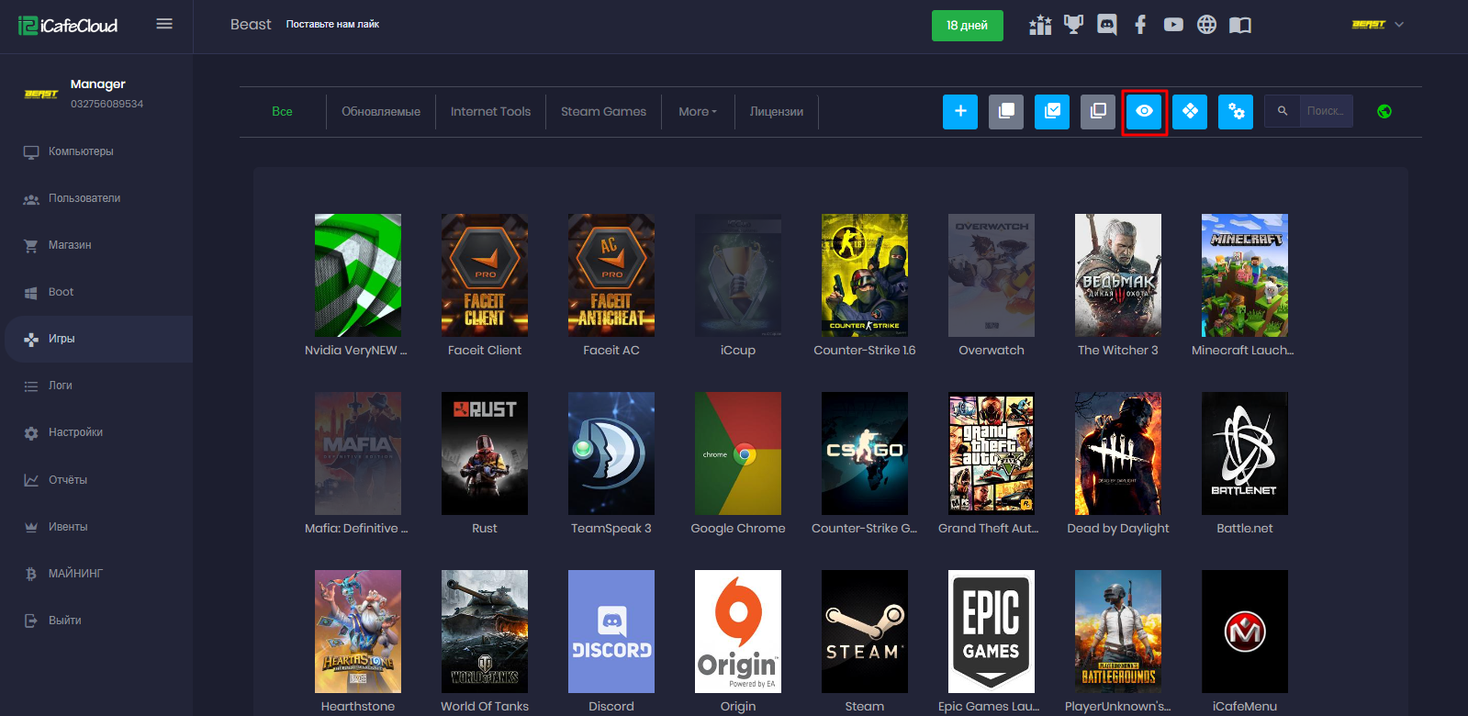The width and height of the screenshot is (1468, 716).
Task: Select the Internet Tools tab
Action: [490, 111]
